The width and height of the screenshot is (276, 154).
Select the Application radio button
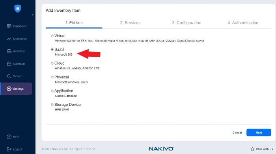point(52,91)
